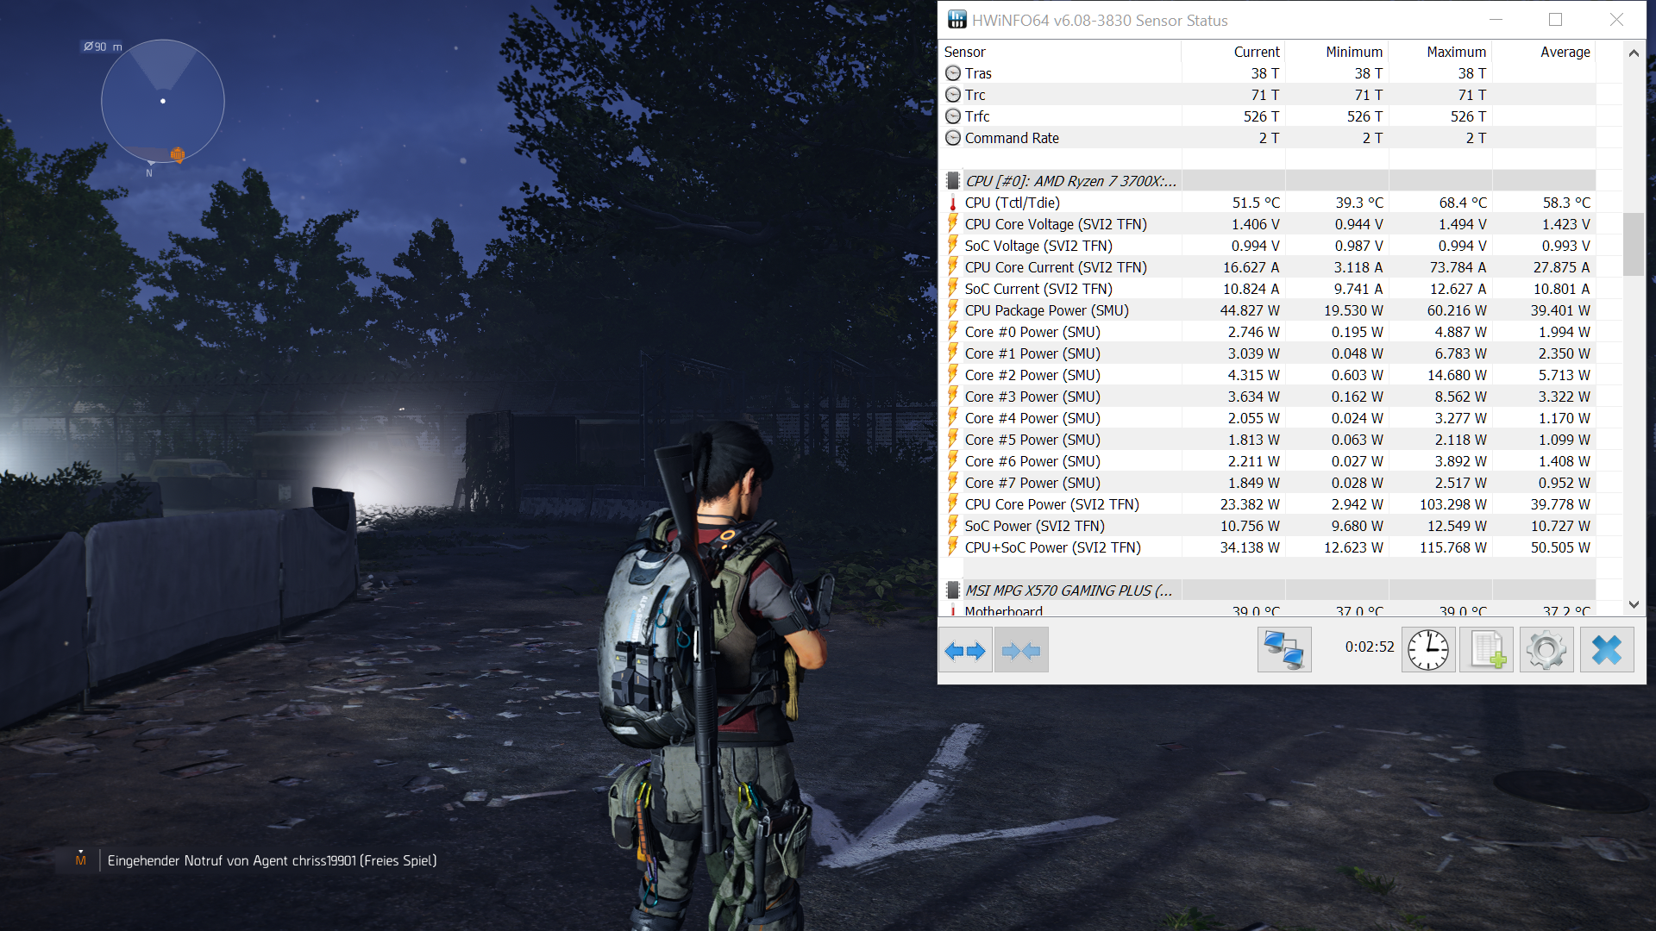
Task: Select the CPU Package Power (SMU) row
Action: (1046, 310)
